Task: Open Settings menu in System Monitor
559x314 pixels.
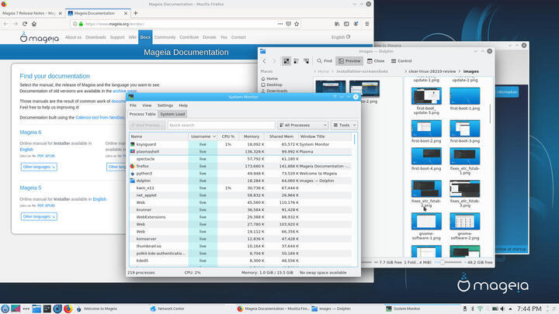Action: click(165, 105)
